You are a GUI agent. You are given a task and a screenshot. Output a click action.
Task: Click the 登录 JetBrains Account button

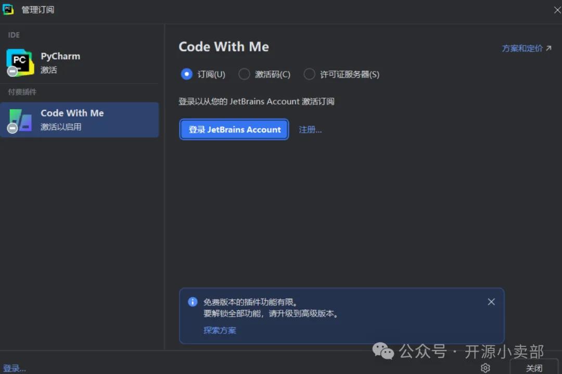(234, 130)
